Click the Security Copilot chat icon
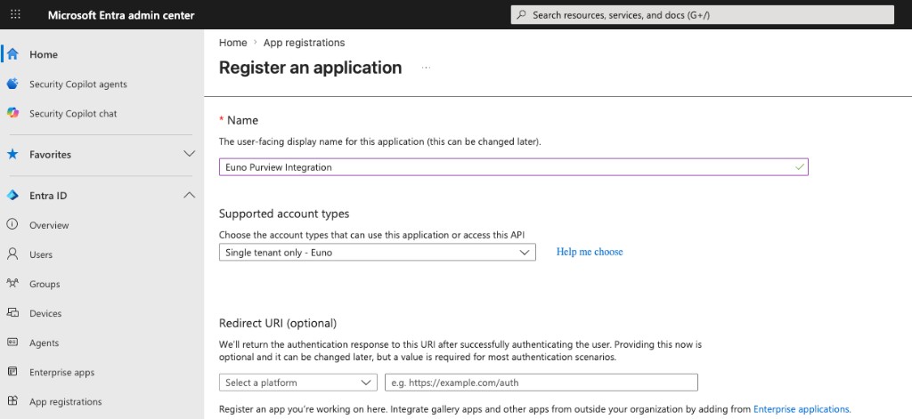The height and width of the screenshot is (419, 912). (12, 113)
